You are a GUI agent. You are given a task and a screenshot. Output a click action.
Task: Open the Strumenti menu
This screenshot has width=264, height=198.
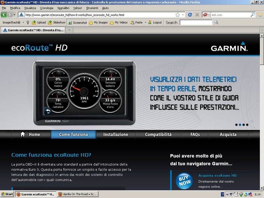(x=92, y=8)
